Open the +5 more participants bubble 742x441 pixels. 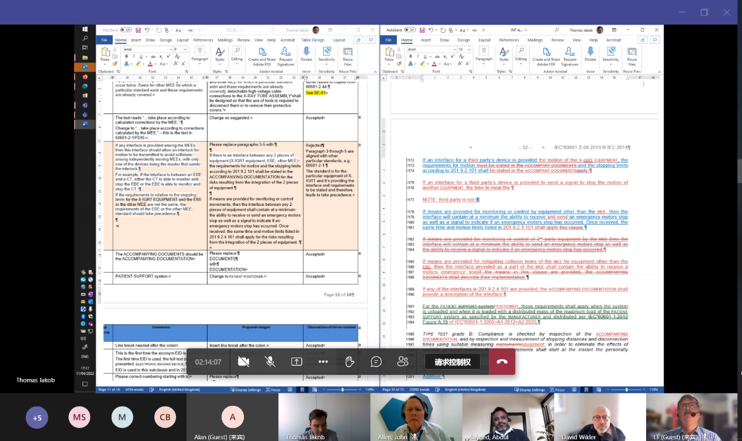click(x=37, y=417)
